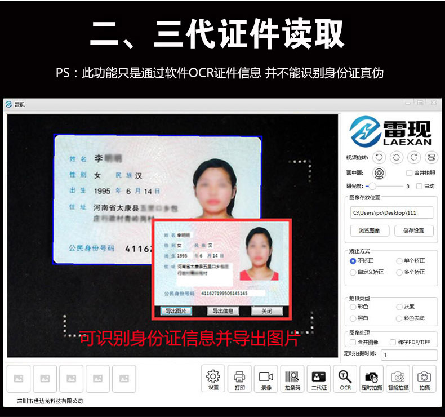This screenshot has width=445, height=417.
Task: Click the 定时拍摄时间 input field
Action: (408, 355)
